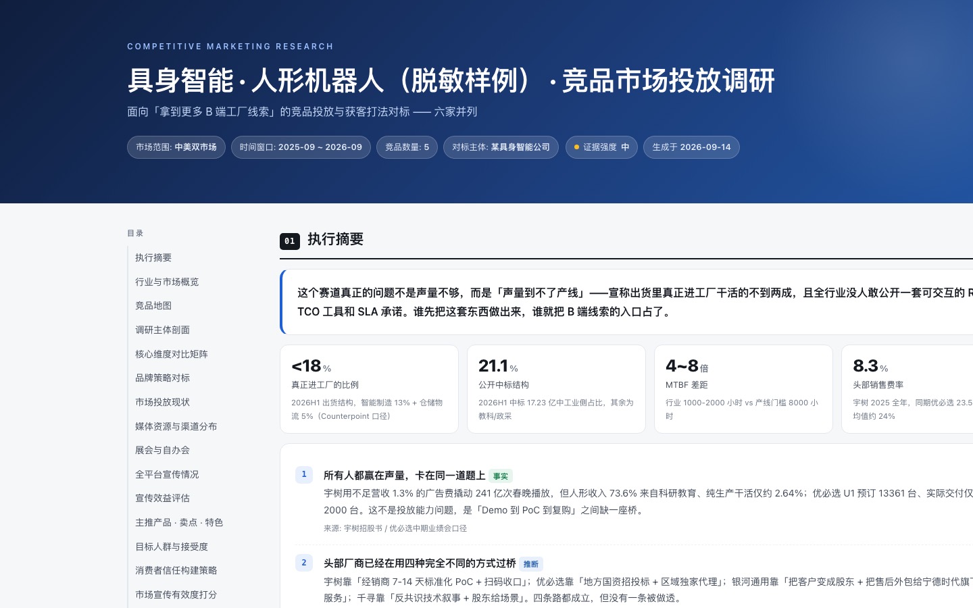Click the green 事实 tag

click(501, 476)
